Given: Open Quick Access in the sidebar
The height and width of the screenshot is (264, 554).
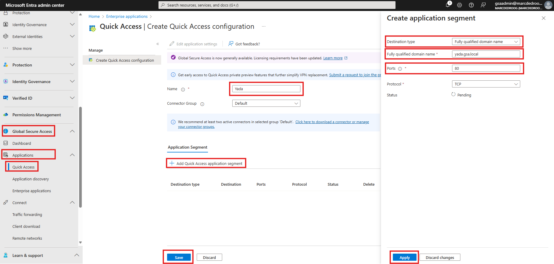Looking at the screenshot, I should coord(23,167).
